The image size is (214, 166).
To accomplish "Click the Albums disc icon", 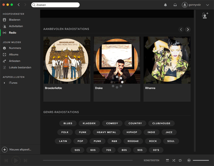I will pos(4,55).
